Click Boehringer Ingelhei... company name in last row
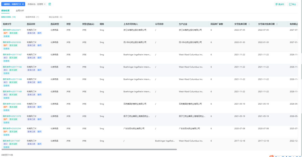 pos(165,141)
